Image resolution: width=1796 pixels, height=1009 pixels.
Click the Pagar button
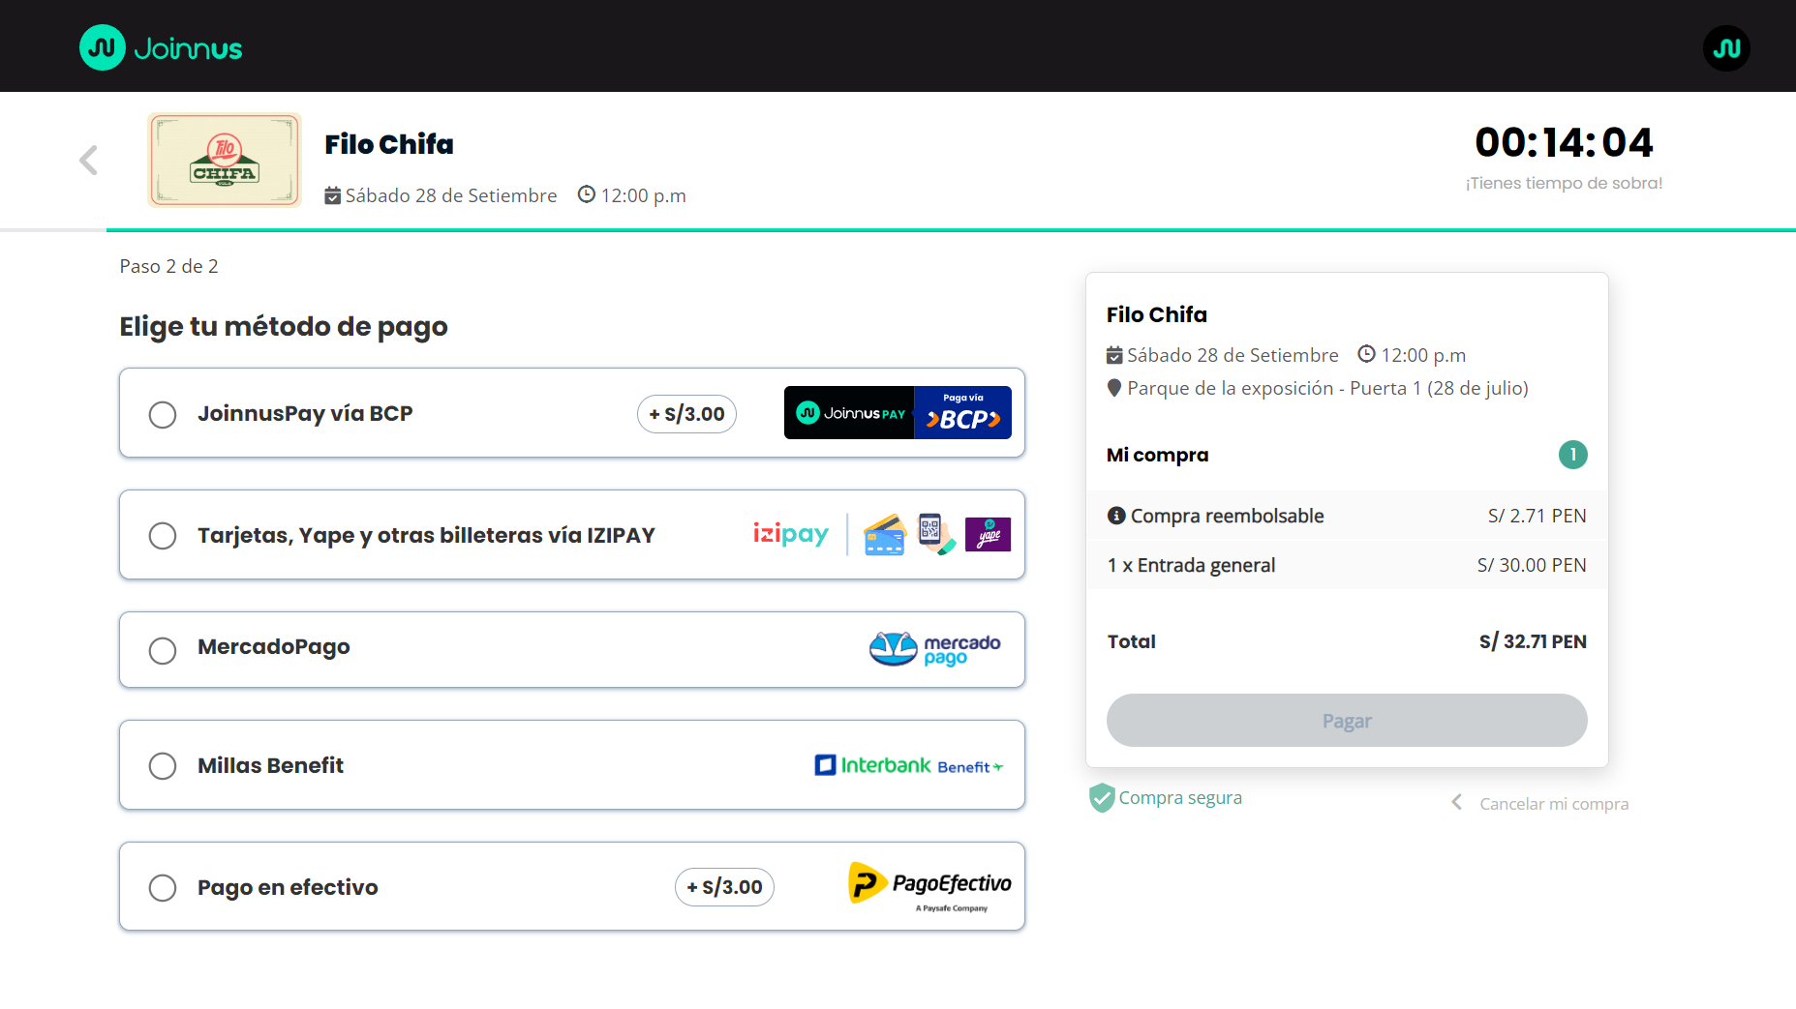(1346, 721)
